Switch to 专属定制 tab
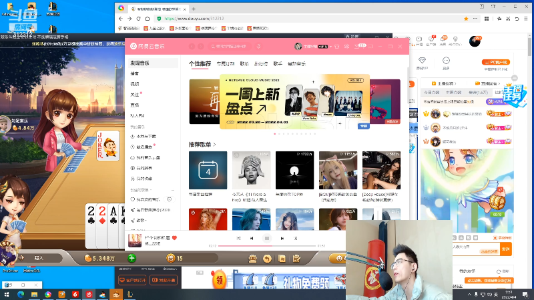The height and width of the screenshot is (300, 534). coord(226,63)
